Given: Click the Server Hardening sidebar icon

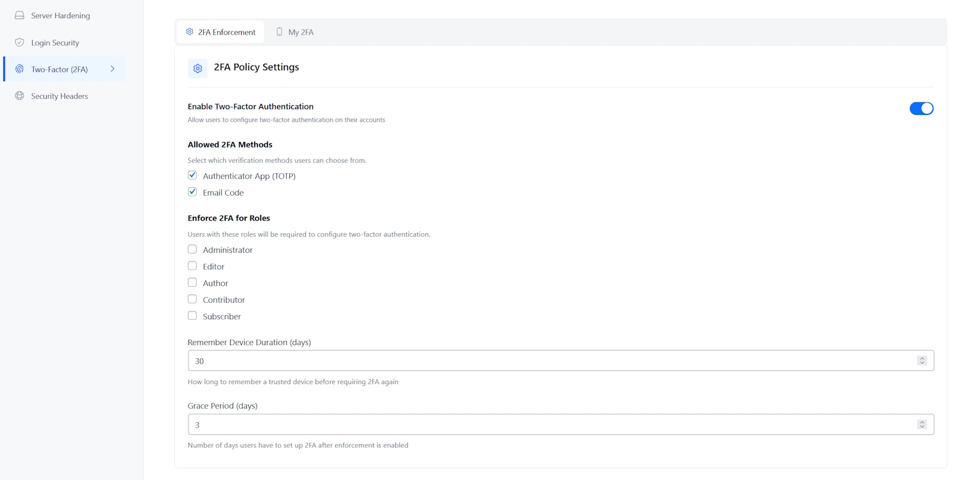Looking at the screenshot, I should click(x=19, y=16).
